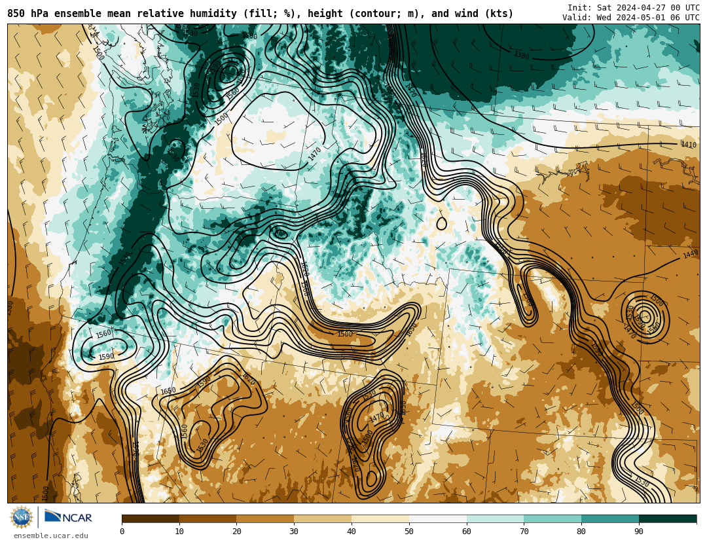Click the 1380 height contour label
This screenshot has width=707, height=544.
(x=522, y=56)
